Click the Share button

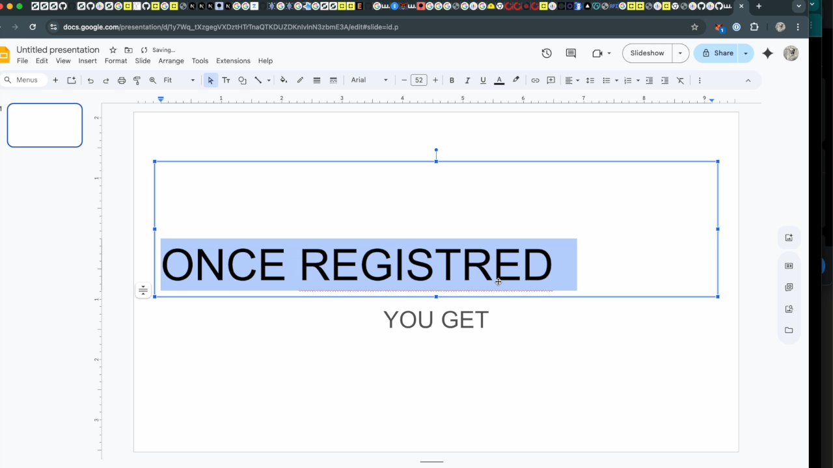pos(717,53)
